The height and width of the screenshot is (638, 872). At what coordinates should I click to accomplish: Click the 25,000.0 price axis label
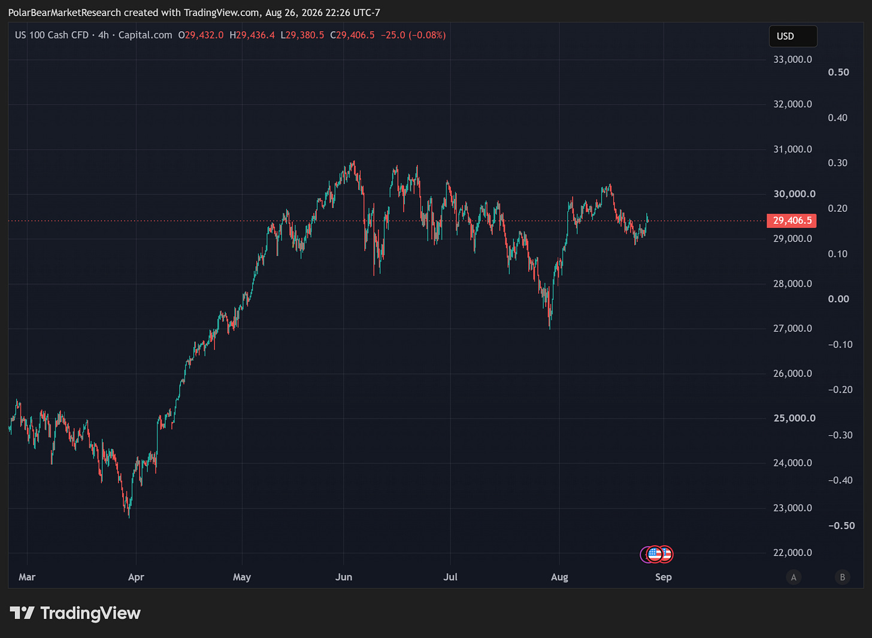click(794, 418)
